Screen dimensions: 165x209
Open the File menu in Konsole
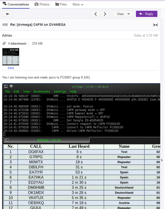(7, 91)
